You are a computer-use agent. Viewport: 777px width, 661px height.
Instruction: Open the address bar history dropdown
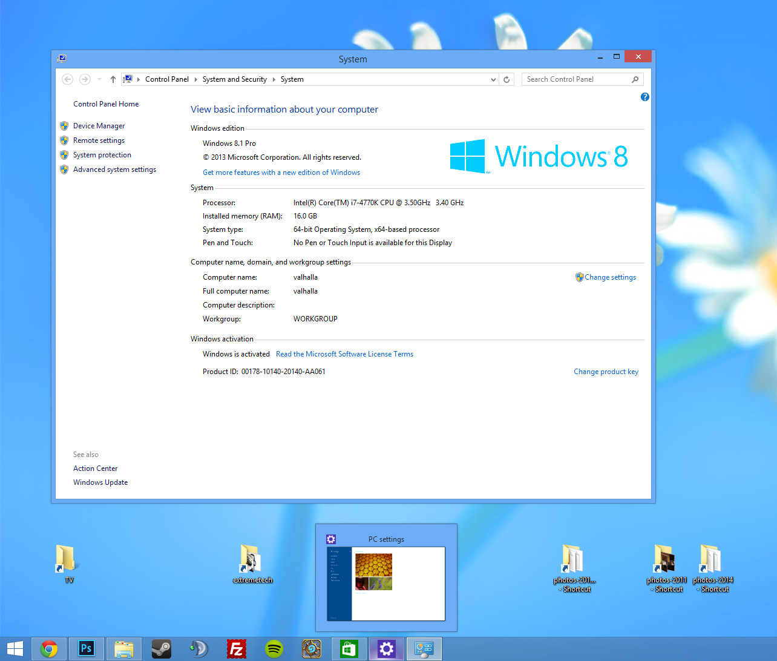coord(493,79)
